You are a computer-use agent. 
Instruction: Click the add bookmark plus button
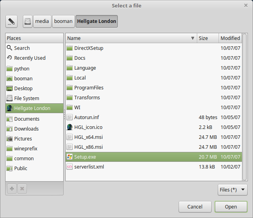12,189
